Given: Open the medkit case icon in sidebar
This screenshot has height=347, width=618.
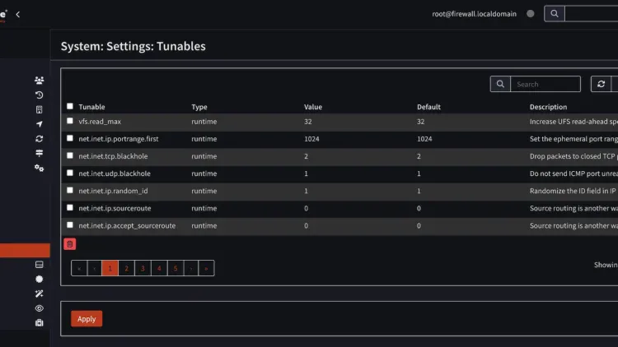Looking at the screenshot, I should [39, 322].
